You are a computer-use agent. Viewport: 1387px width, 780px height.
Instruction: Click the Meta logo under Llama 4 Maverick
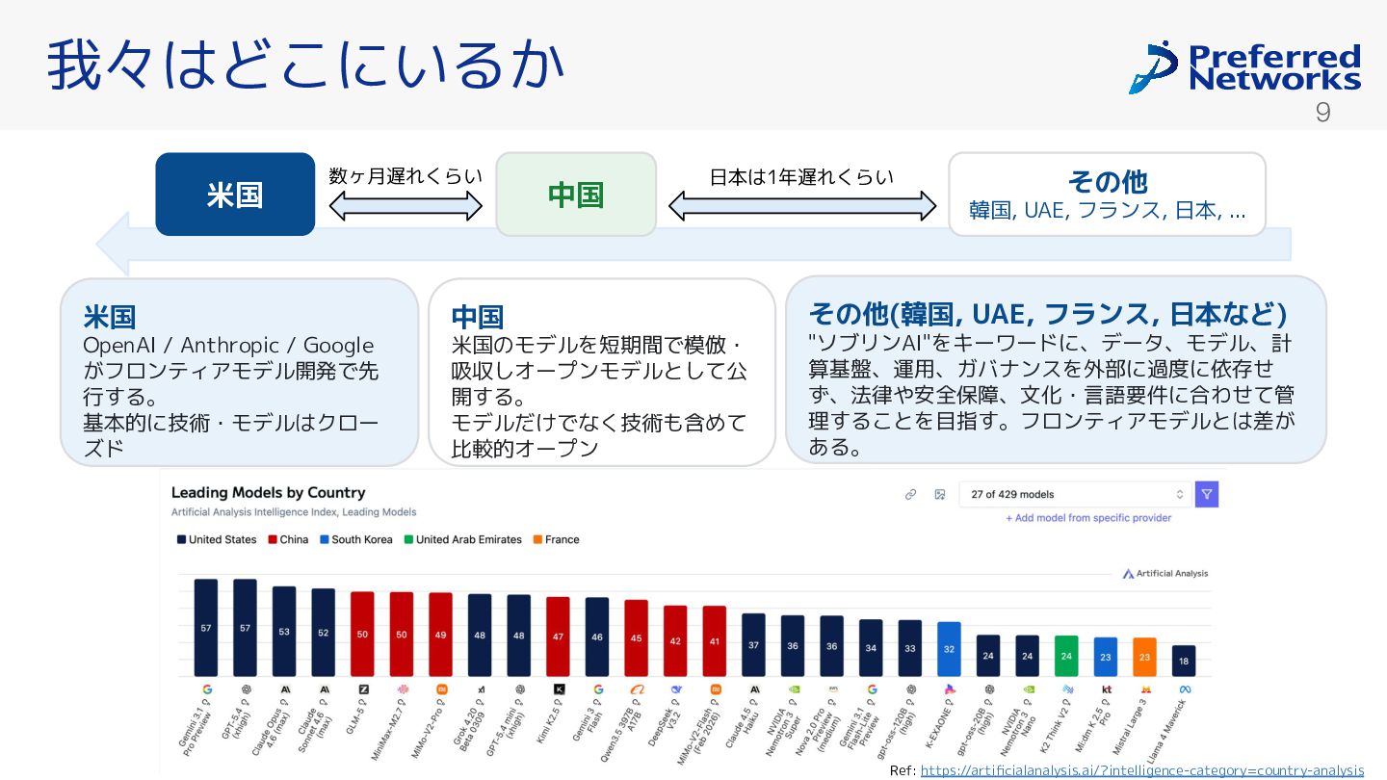point(1185,689)
